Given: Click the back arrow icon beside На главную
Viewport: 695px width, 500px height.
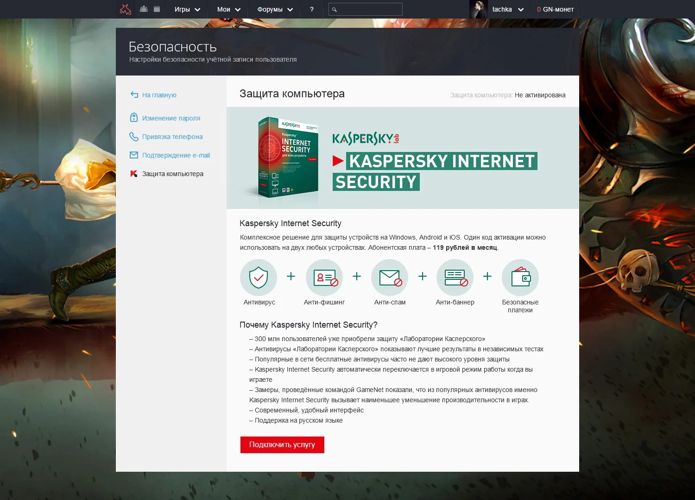Looking at the screenshot, I should pyautogui.click(x=134, y=95).
